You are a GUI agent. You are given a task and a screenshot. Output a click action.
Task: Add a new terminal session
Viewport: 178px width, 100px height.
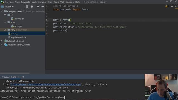(x=23, y=77)
